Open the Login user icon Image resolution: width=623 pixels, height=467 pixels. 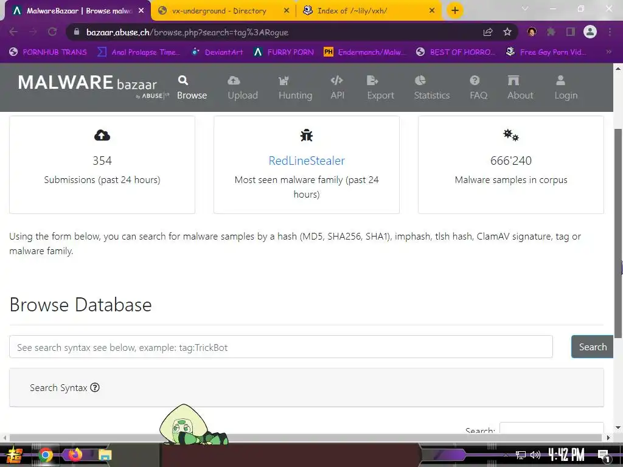tap(560, 81)
